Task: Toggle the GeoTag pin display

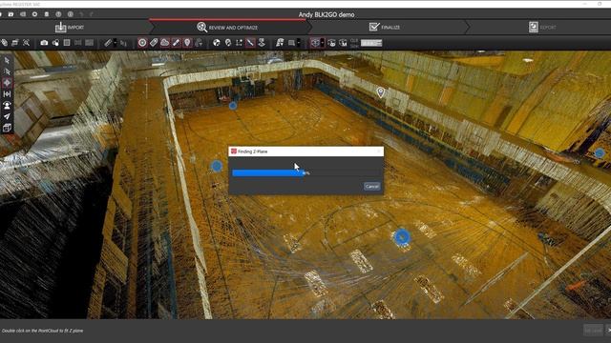Action: tap(187, 43)
